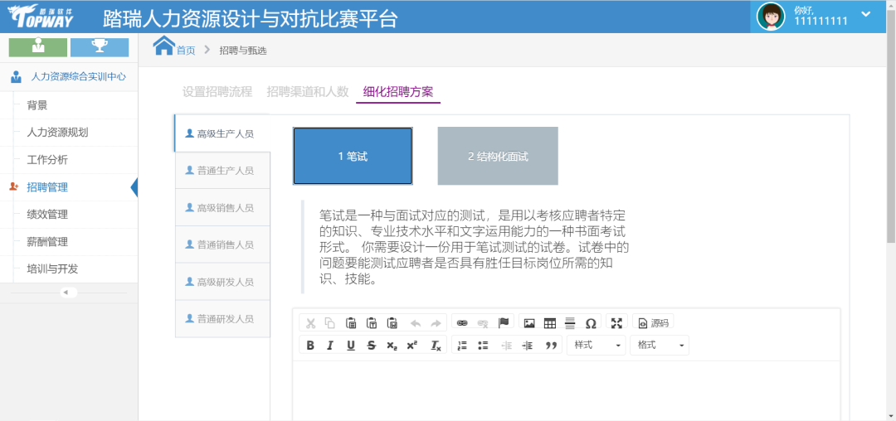Click the home icon in breadcrumb
This screenshot has height=421, width=896.
[x=164, y=46]
